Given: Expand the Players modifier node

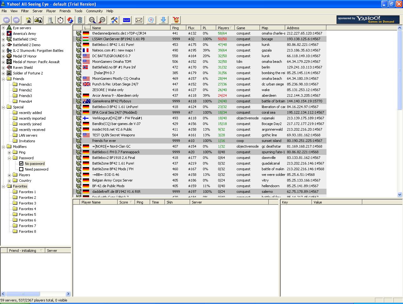Looking at the screenshot, I should click(9, 175).
